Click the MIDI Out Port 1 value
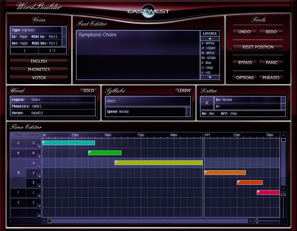 [53, 43]
